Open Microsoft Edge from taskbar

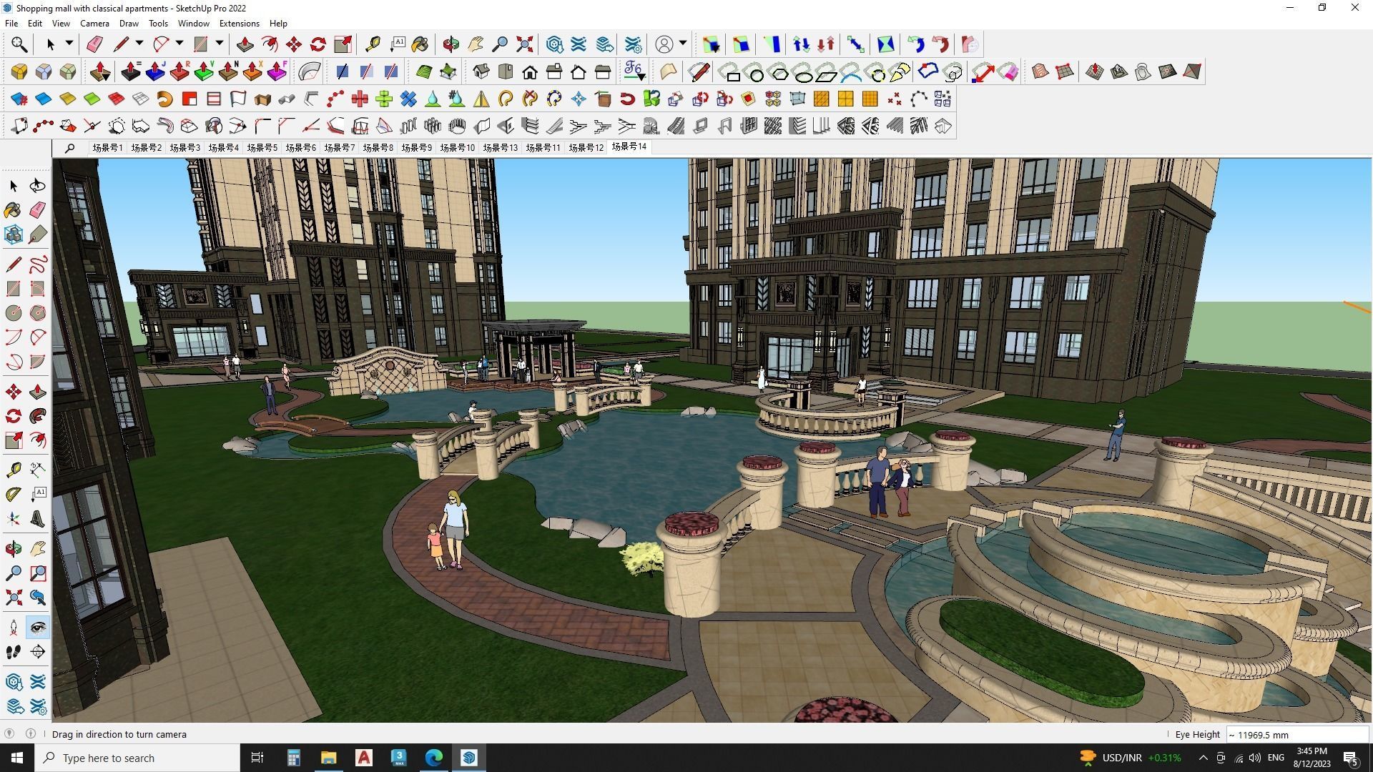[x=434, y=758]
